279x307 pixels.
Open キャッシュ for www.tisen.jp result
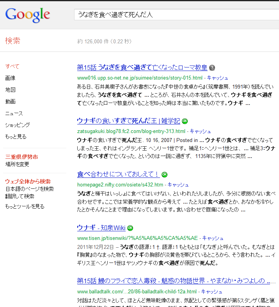pos(213,238)
